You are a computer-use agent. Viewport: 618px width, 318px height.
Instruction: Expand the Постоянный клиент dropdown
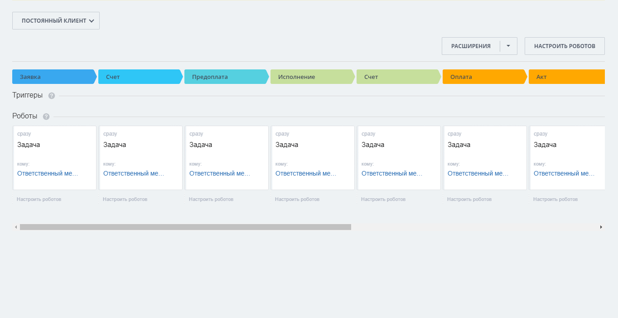coord(56,21)
